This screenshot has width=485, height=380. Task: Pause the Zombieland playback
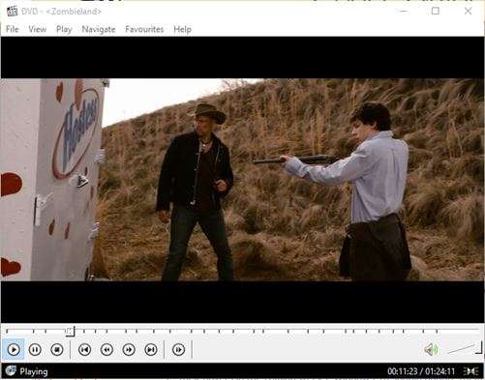35,349
